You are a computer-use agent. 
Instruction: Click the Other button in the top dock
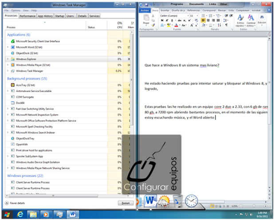click(224, 4)
